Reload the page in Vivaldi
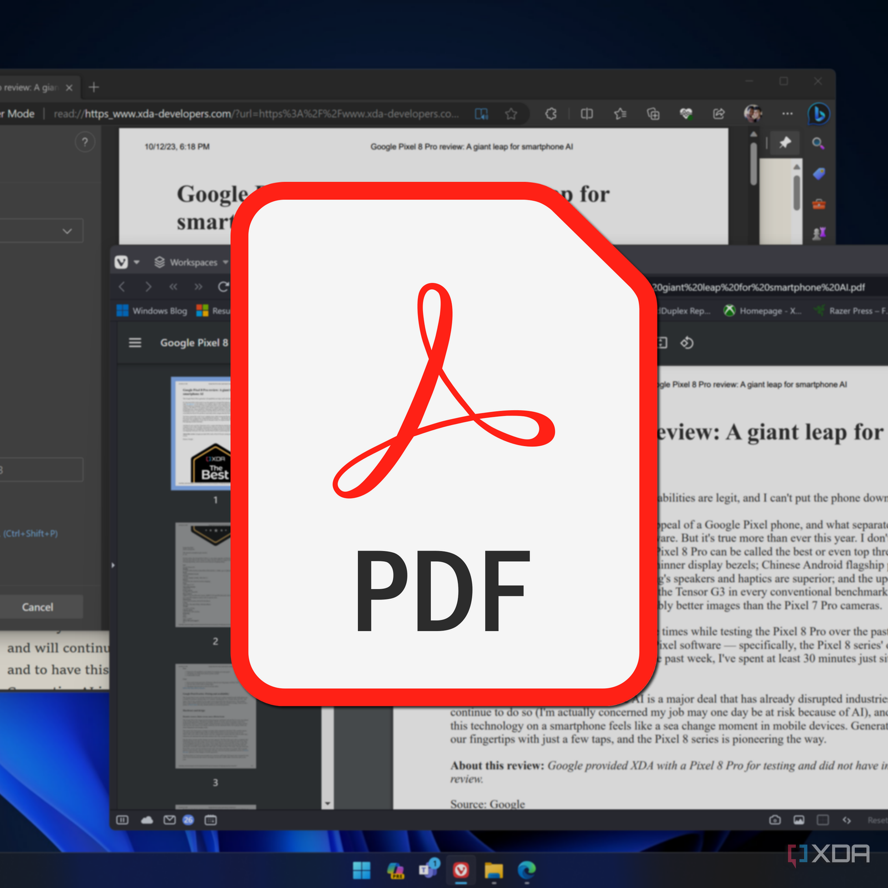This screenshot has width=888, height=888. pyautogui.click(x=223, y=286)
